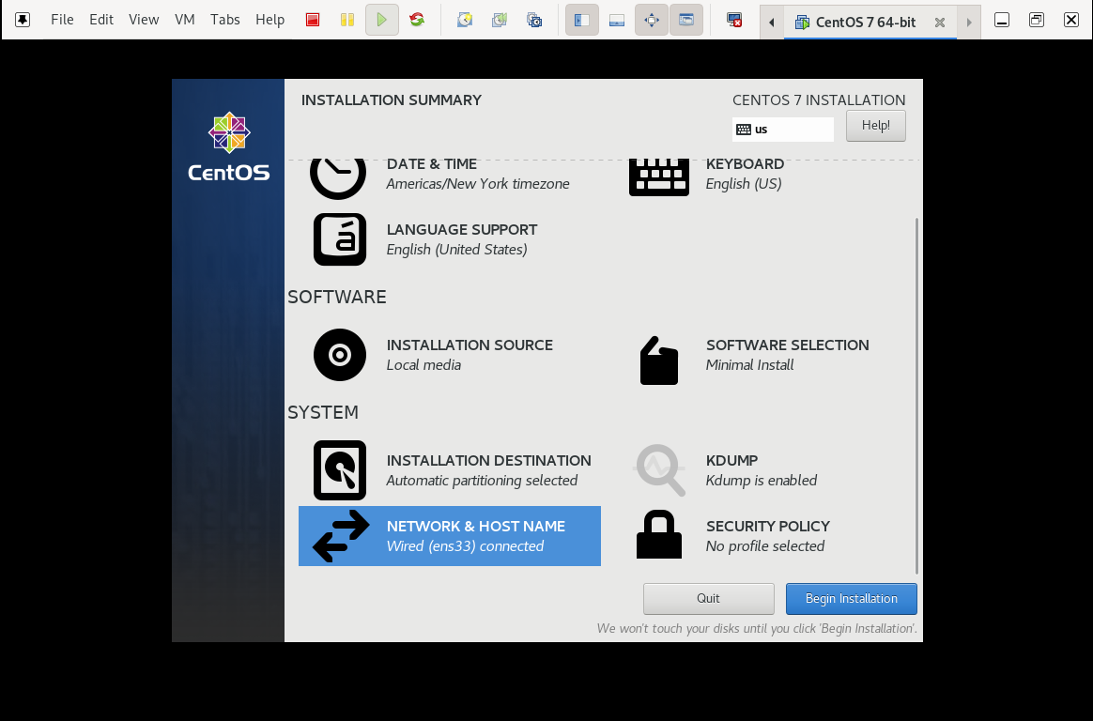Open the Language Support icon
The width and height of the screenshot is (1093, 721).
[x=340, y=239]
